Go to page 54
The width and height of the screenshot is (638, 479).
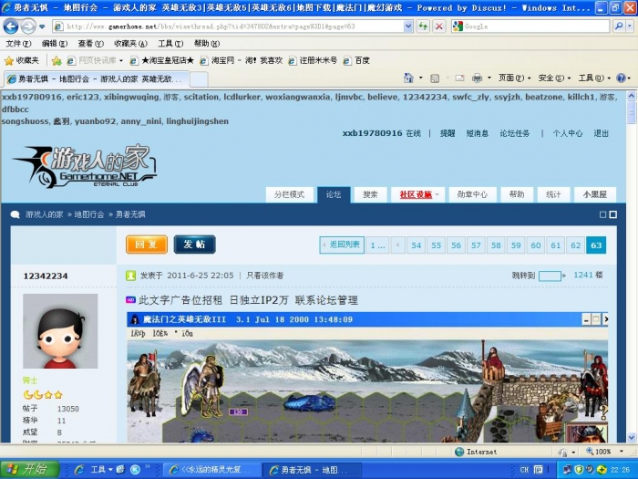tap(417, 245)
